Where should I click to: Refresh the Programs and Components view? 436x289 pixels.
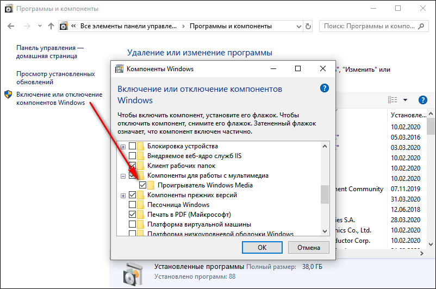pyautogui.click(x=308, y=26)
